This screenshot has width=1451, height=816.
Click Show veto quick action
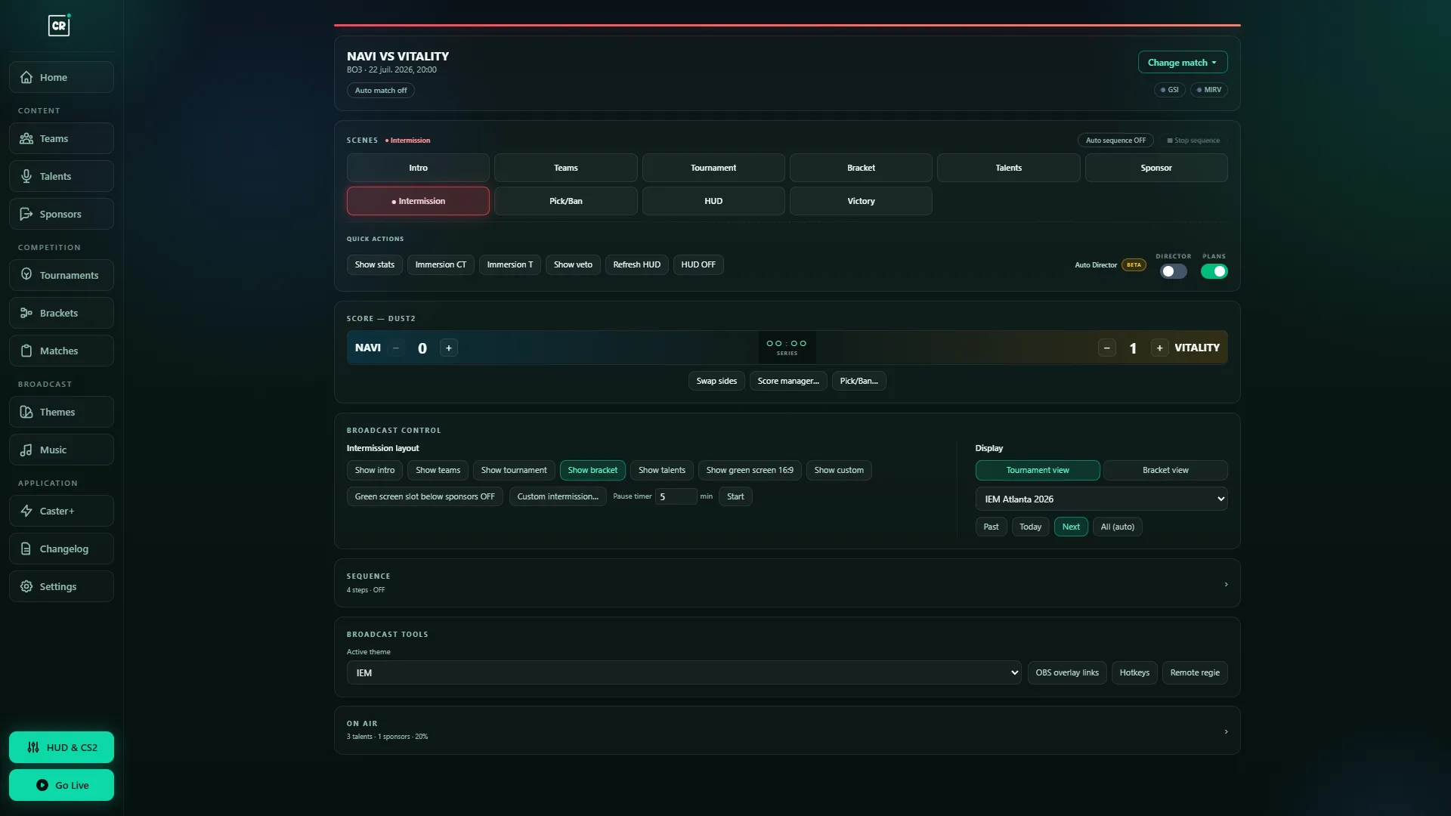tap(573, 264)
